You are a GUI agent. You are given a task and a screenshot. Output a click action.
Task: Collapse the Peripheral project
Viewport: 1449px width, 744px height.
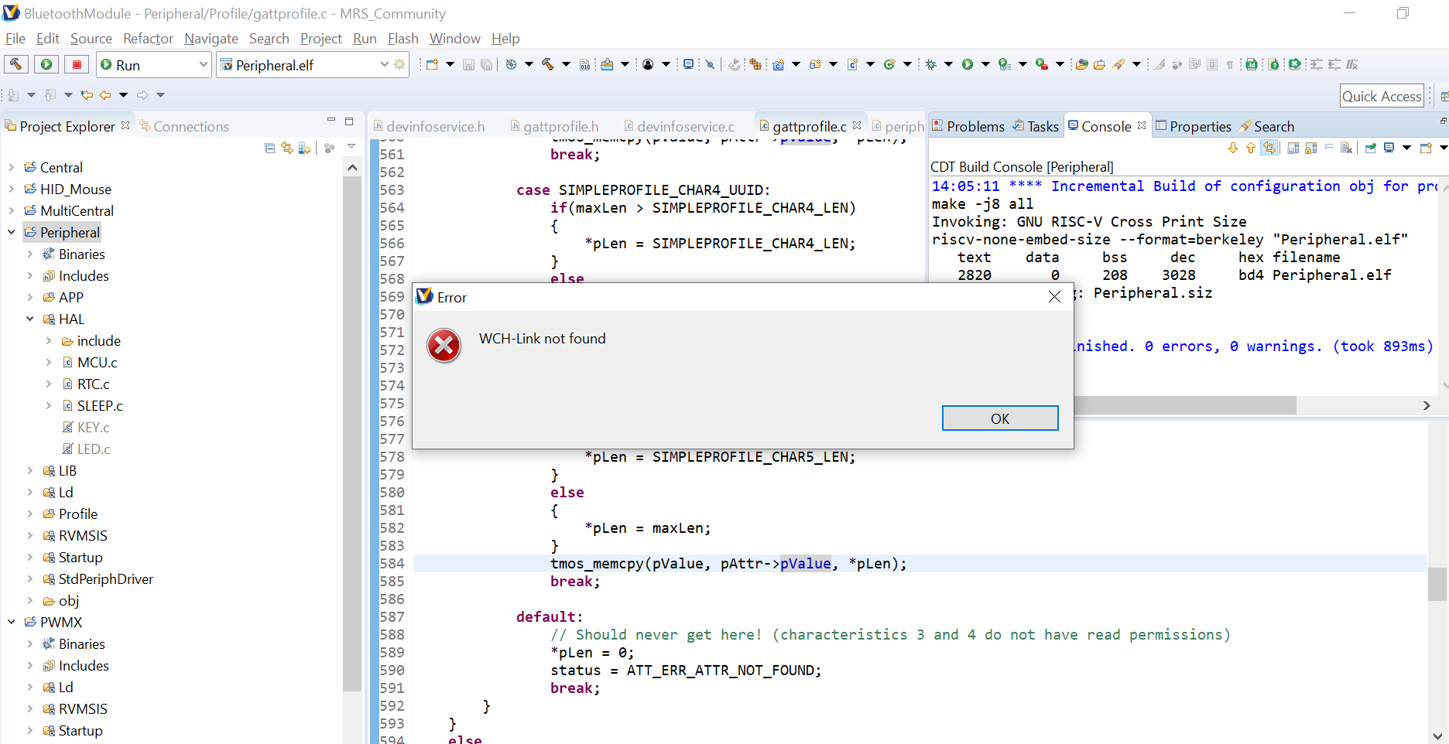pos(12,232)
